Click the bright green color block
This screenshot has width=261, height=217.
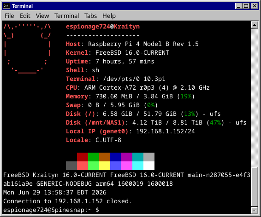click(x=94, y=166)
